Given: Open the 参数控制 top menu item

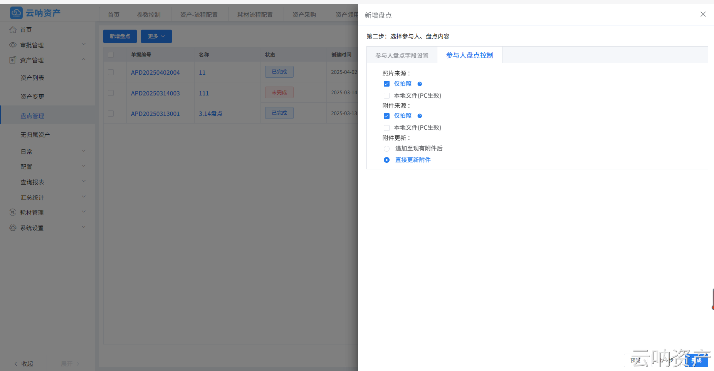Looking at the screenshot, I should coord(150,14).
